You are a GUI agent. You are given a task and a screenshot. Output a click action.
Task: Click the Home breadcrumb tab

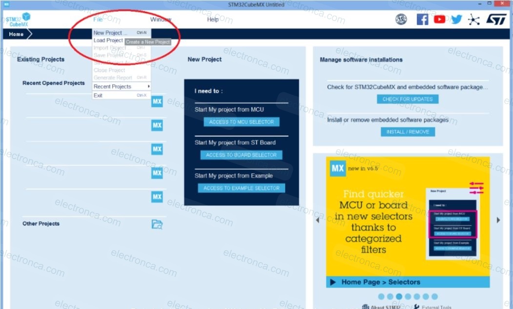point(16,34)
